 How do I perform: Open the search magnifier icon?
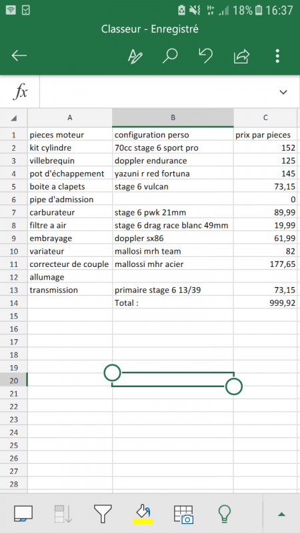[x=169, y=56]
